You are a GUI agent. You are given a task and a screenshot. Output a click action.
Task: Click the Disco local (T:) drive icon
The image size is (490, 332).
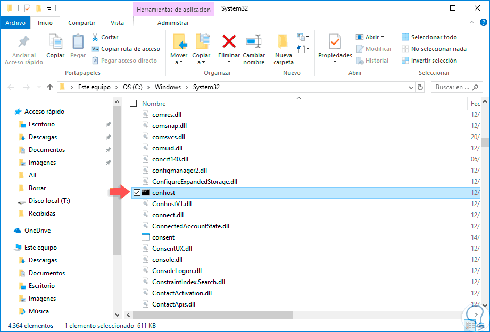click(22, 201)
